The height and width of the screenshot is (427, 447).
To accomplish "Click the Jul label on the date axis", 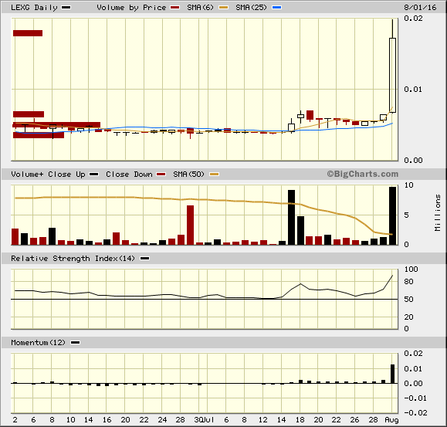I will tap(208, 420).
